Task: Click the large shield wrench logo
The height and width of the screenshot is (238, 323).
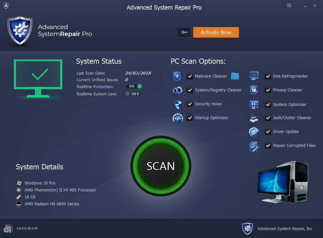Action: point(20,31)
